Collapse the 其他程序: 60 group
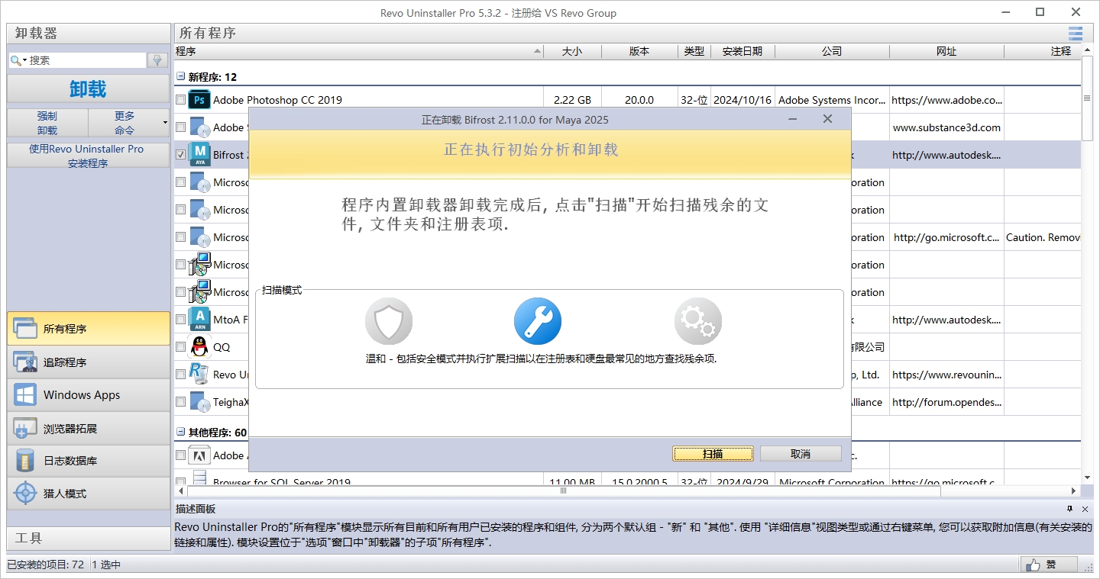Screen dimensions: 1100x579 pyautogui.click(x=181, y=433)
